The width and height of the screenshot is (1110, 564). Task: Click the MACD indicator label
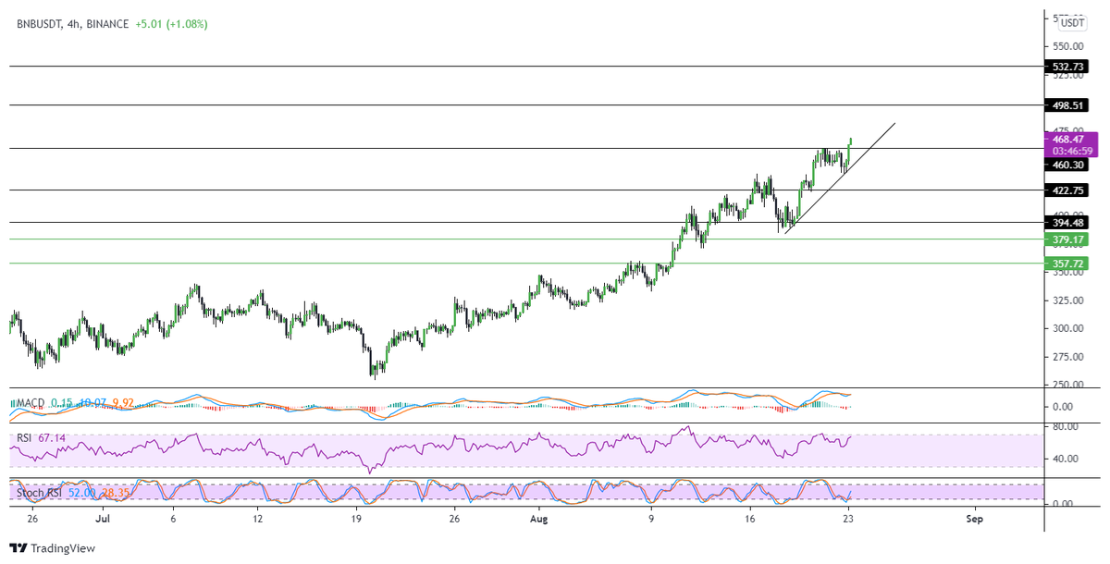point(31,402)
